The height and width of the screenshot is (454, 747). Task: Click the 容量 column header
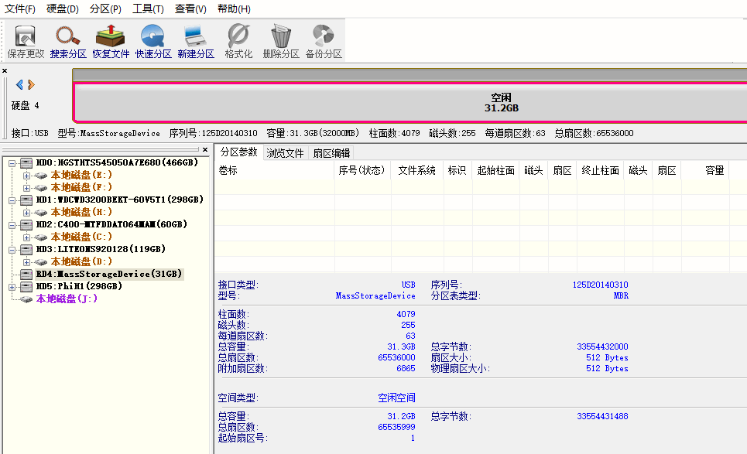705,170
